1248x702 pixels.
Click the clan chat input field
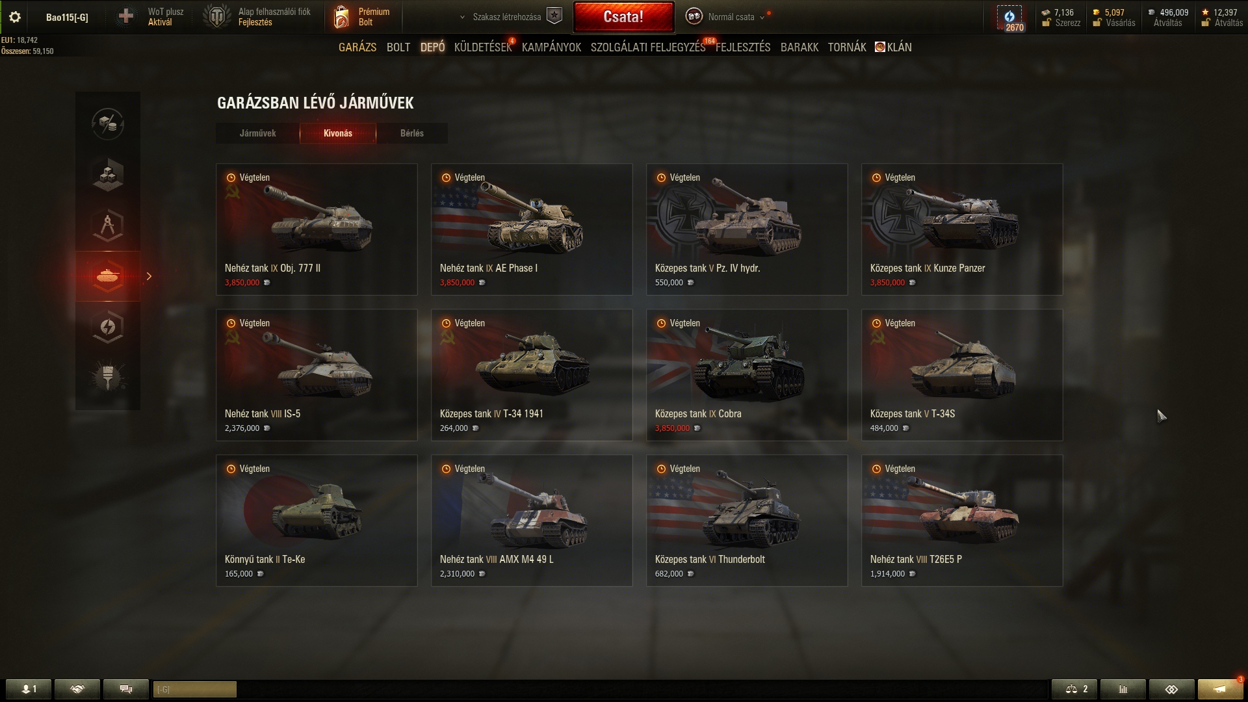pyautogui.click(x=195, y=689)
